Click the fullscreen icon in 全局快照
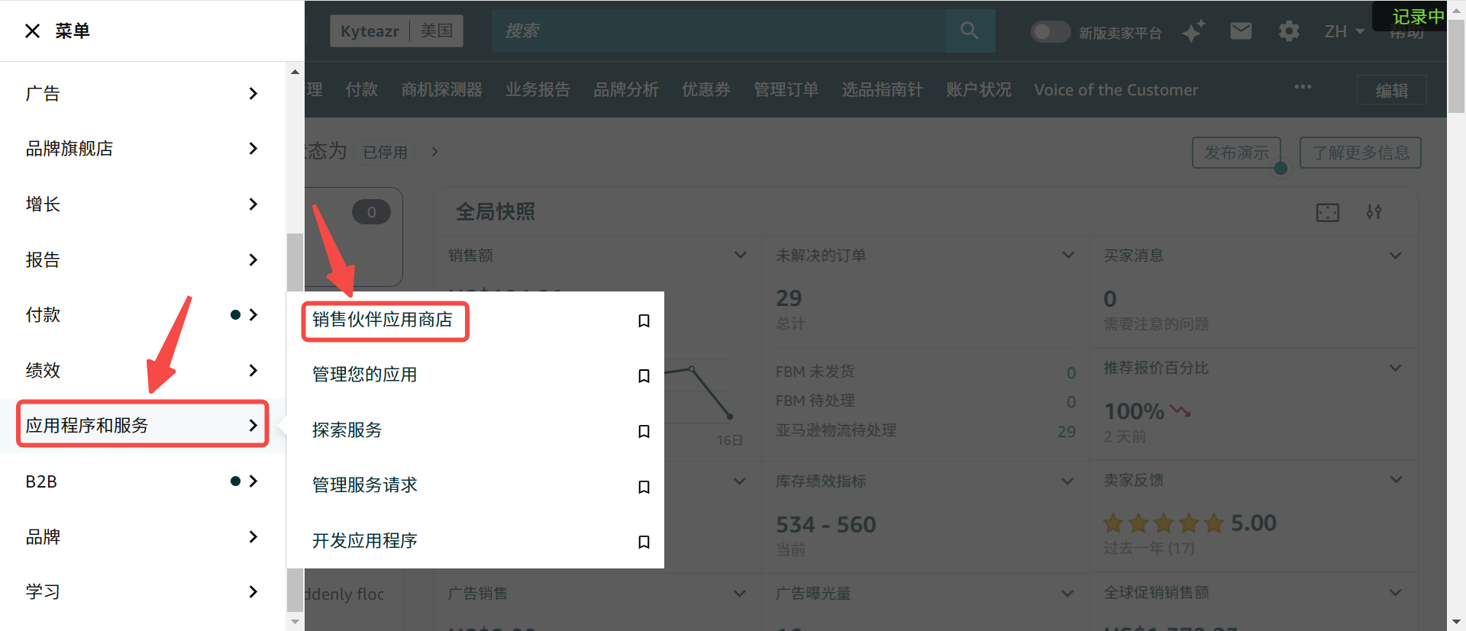Image resolution: width=1466 pixels, height=631 pixels. [x=1328, y=212]
